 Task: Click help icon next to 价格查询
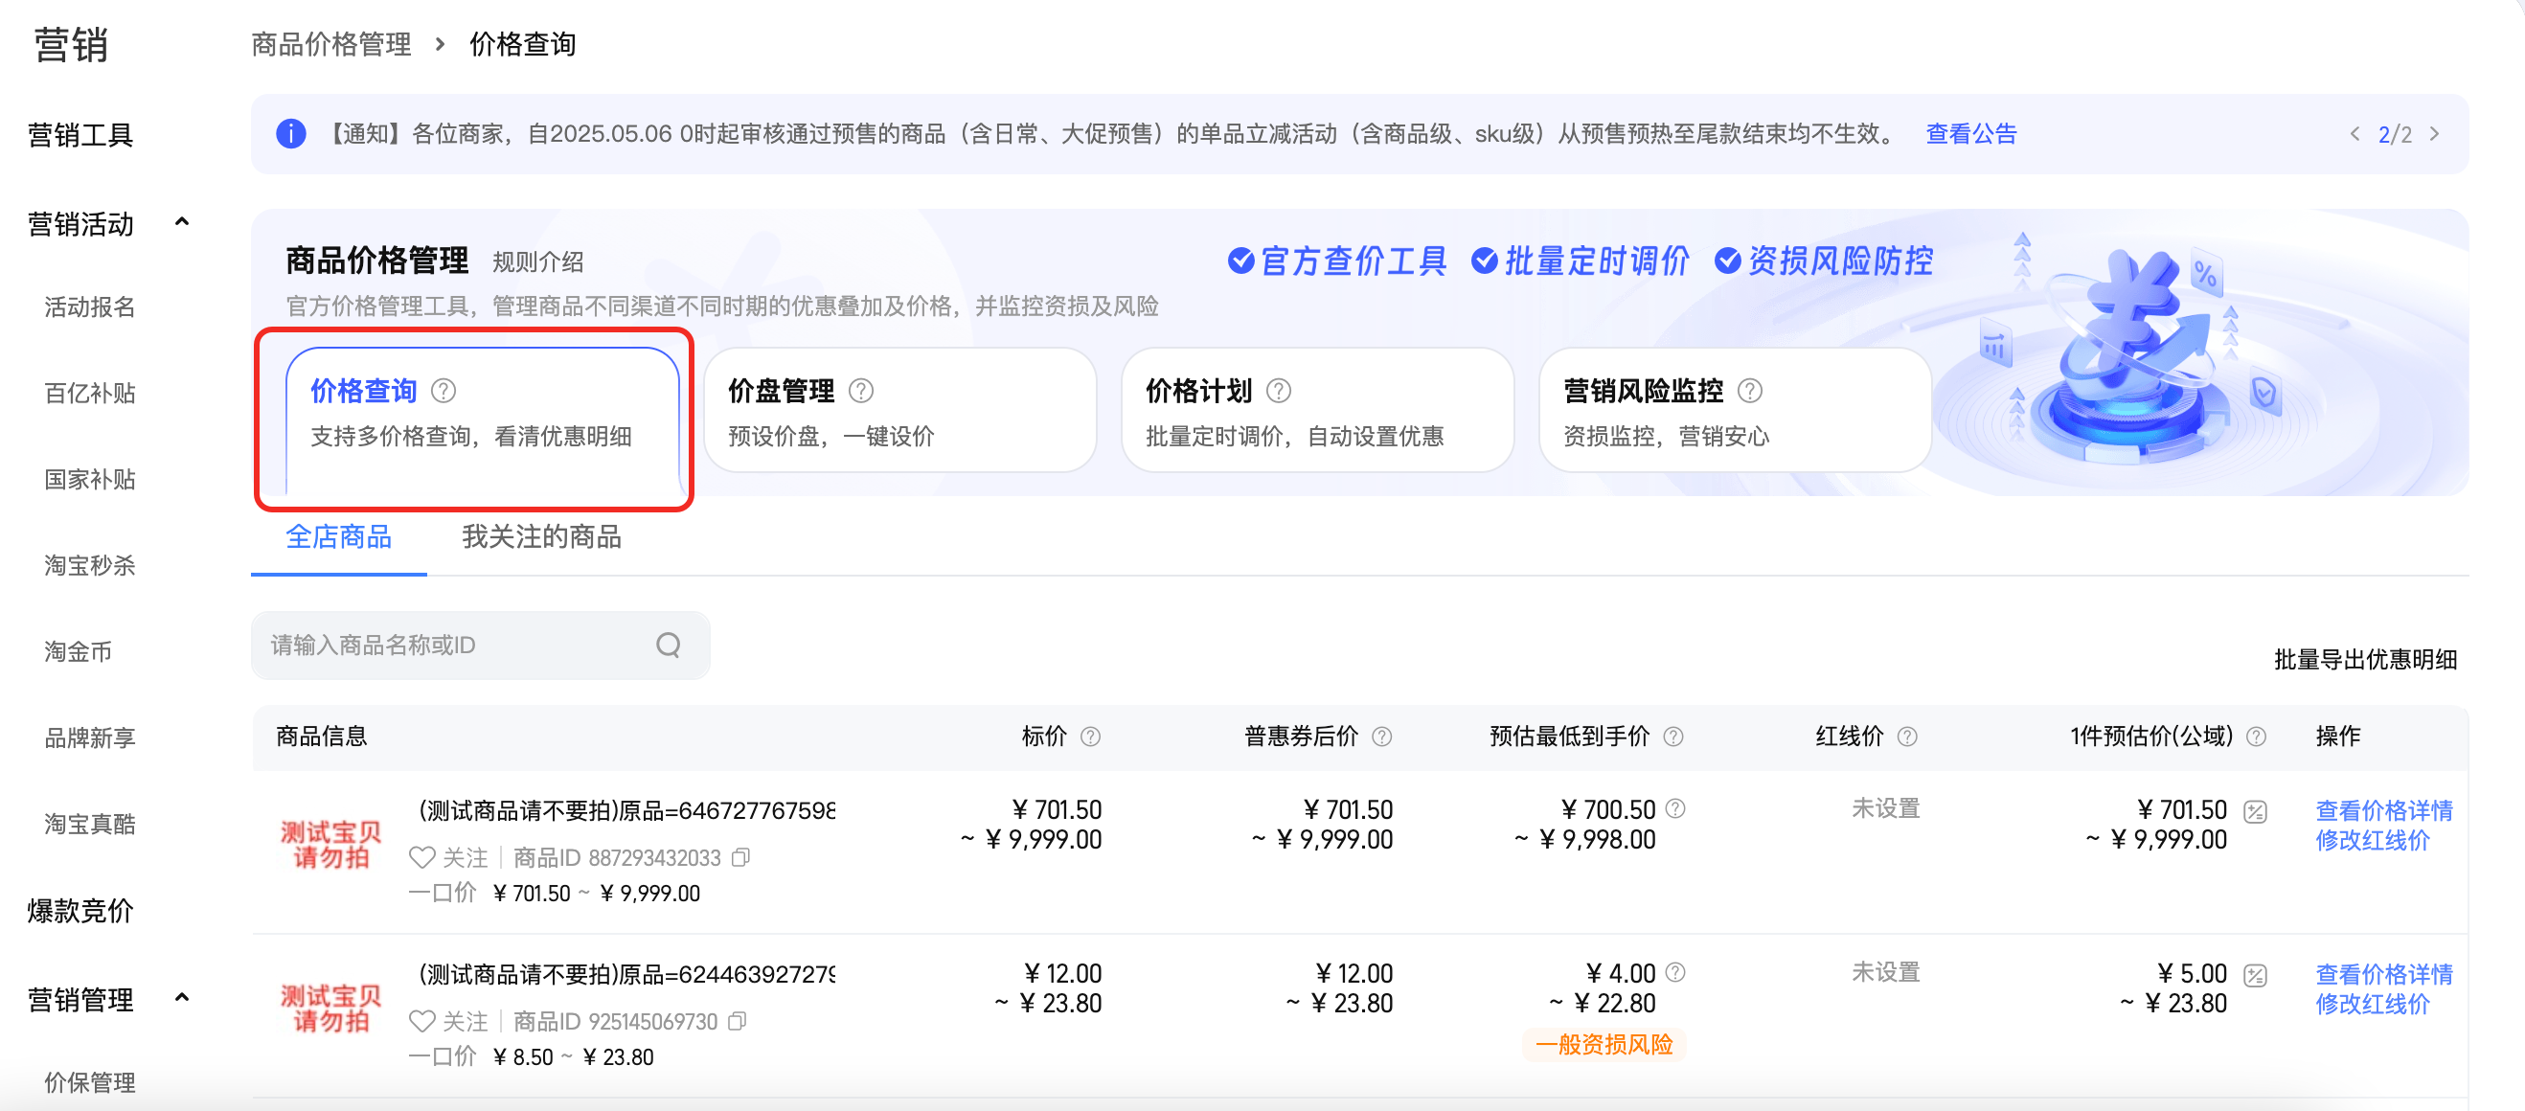coord(444,391)
